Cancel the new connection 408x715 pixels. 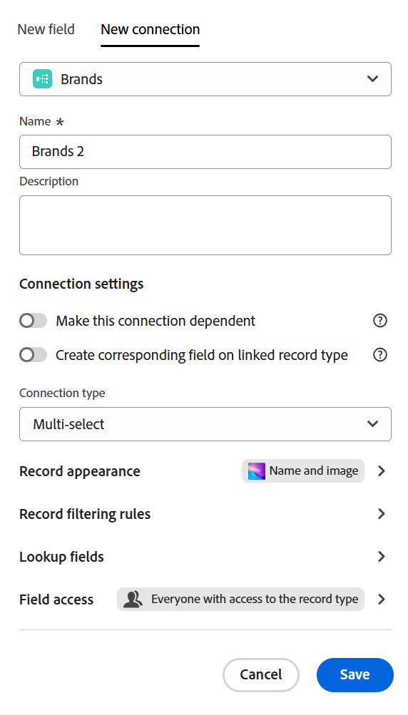click(x=261, y=675)
